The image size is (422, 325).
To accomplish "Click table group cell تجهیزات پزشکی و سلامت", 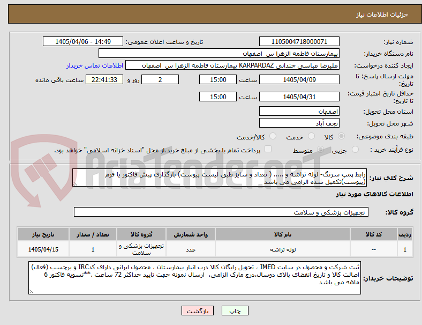I will pyautogui.click(x=141, y=249).
